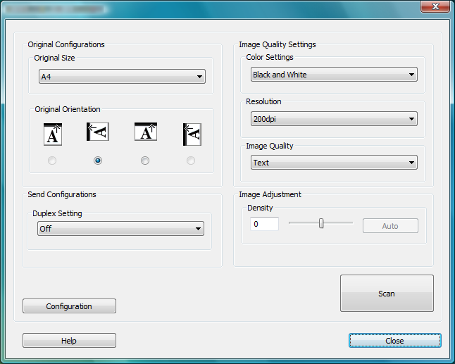The width and height of the screenshot is (455, 364).
Task: Click the Density slider thumb
Action: [x=321, y=223]
